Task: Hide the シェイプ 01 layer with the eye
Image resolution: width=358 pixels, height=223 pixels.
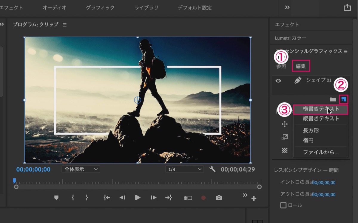Action: pyautogui.click(x=278, y=81)
